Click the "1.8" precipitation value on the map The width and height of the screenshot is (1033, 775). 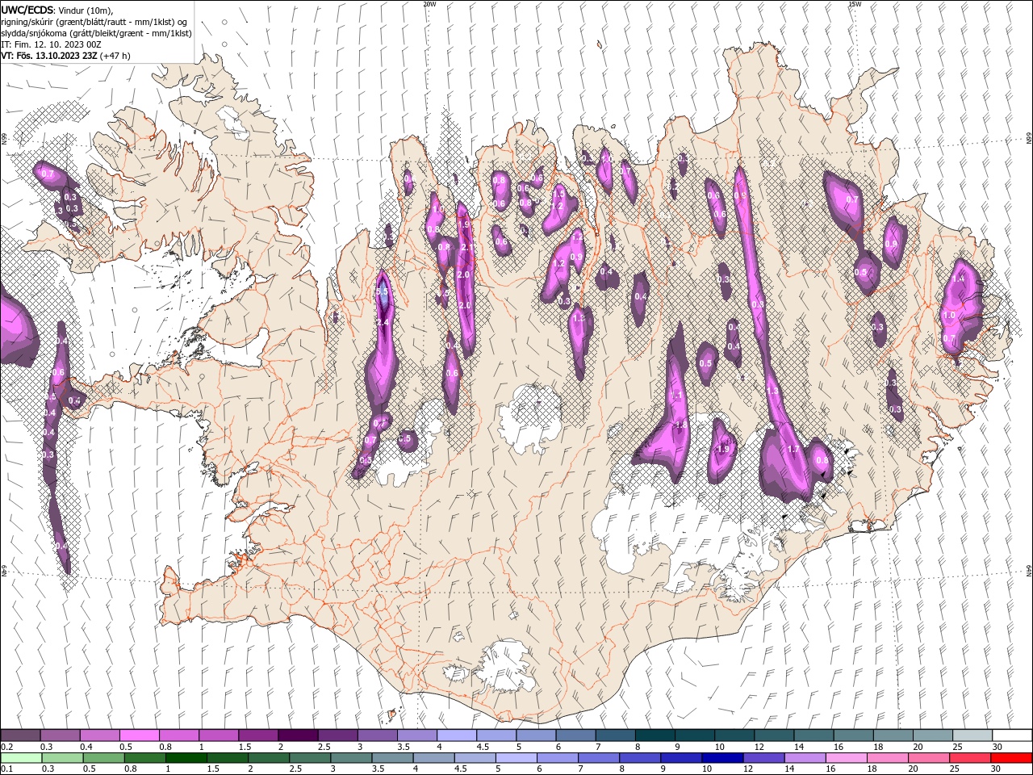tap(680, 425)
